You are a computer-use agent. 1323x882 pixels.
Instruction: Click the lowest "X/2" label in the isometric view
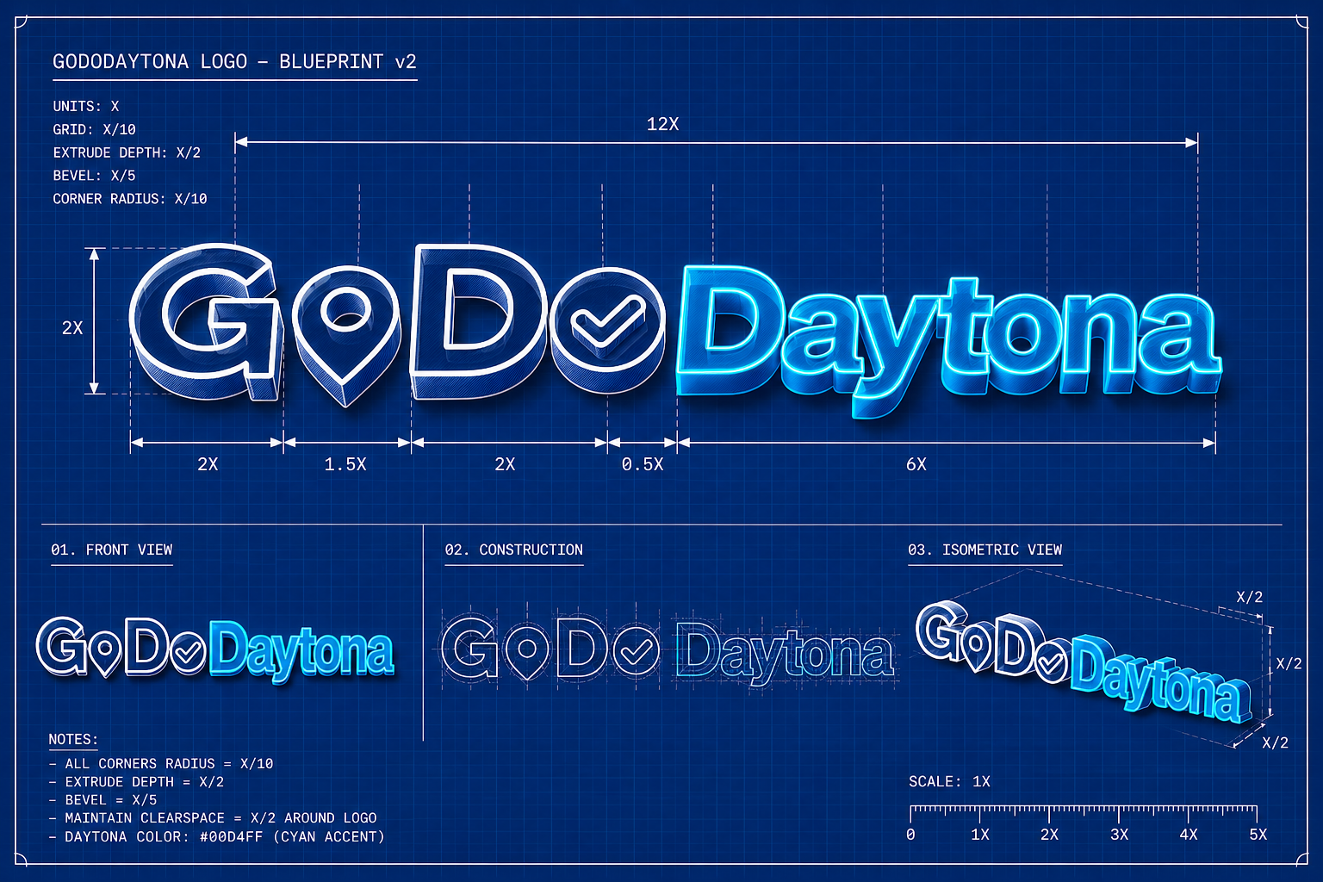click(1275, 742)
